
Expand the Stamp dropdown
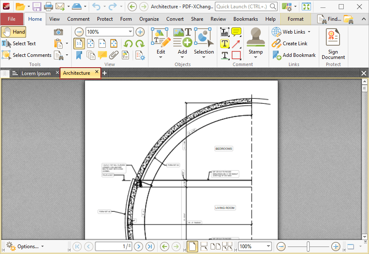pyautogui.click(x=255, y=57)
